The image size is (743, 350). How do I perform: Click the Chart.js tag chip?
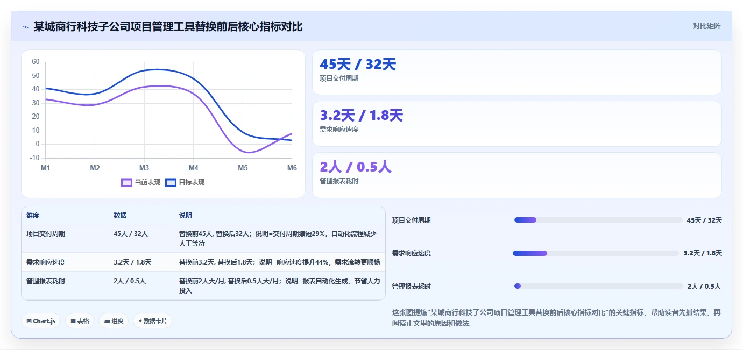[41, 321]
